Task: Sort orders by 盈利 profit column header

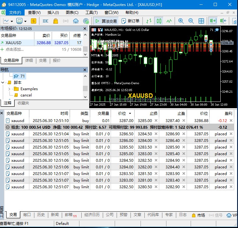Action: [222, 114]
